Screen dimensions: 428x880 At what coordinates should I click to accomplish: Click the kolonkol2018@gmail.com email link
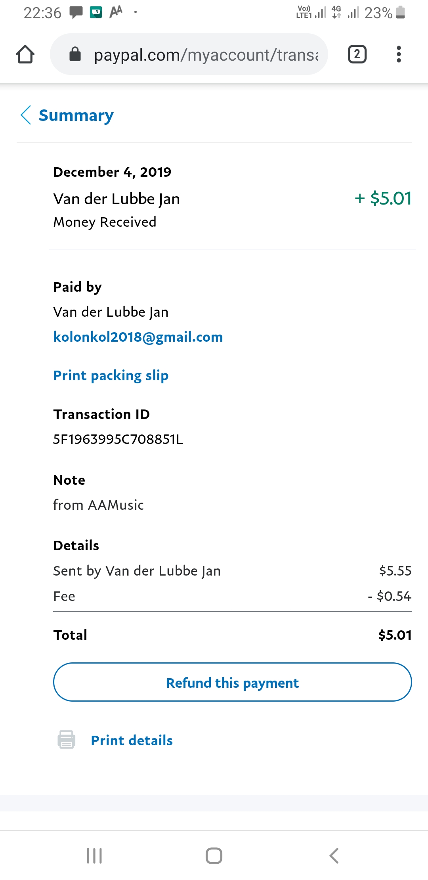tap(138, 337)
